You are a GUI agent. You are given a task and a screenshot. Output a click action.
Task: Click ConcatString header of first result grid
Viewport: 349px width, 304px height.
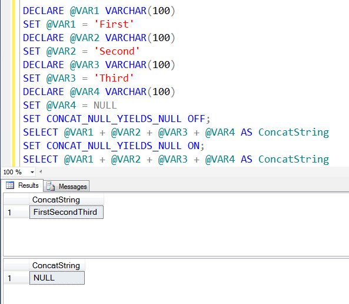click(67, 200)
